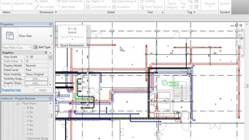This screenshot has width=249, height=140.
Task: Click the Symbol tool
Action: click(x=224, y=3)
